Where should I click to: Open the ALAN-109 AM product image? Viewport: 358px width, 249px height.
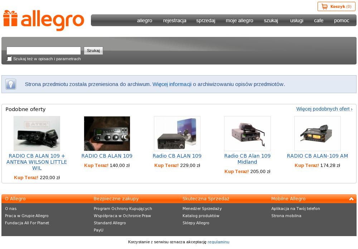[x=317, y=134]
